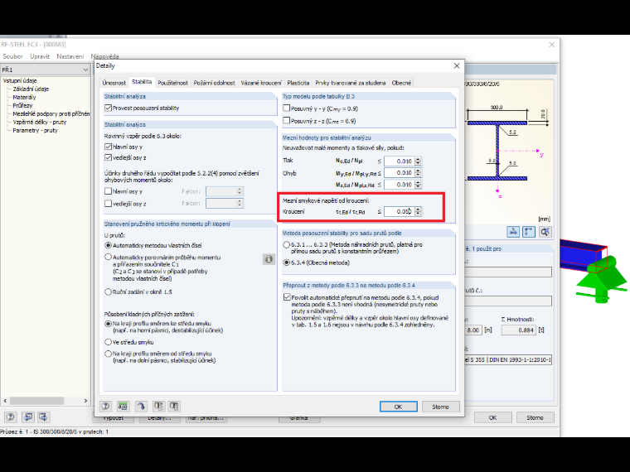Select Vzpěrné délky - pruty tree item
This screenshot has width=630, height=472.
click(x=40, y=122)
